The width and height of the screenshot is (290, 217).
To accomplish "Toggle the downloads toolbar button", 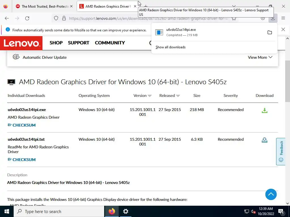I will click(x=273, y=18).
